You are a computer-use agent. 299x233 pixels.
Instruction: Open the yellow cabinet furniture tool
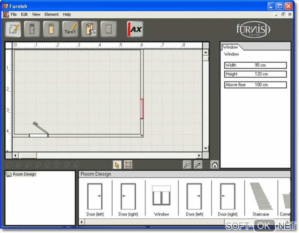pyautogui.click(x=51, y=29)
